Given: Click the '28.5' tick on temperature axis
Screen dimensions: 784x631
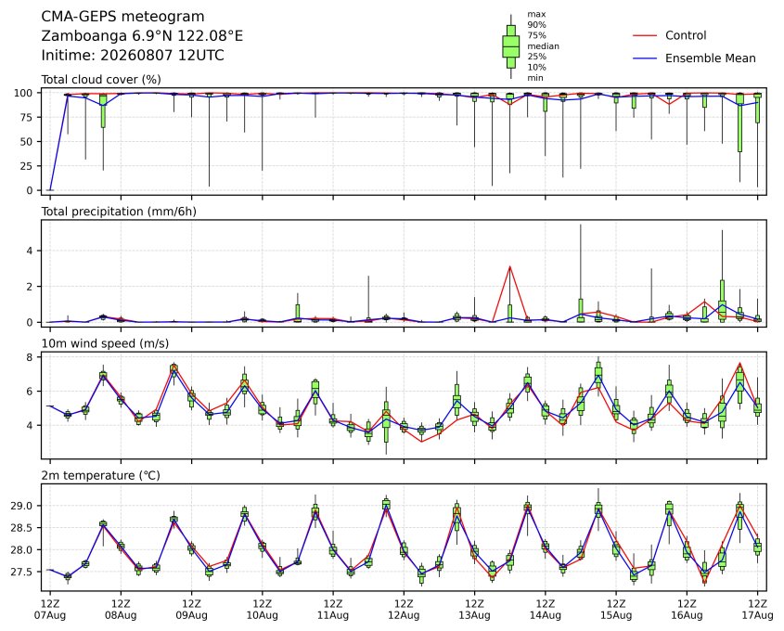Looking at the screenshot, I should pyautogui.click(x=21, y=528).
